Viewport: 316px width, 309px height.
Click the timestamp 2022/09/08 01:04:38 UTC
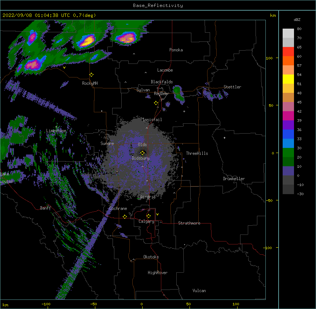coord(37,15)
